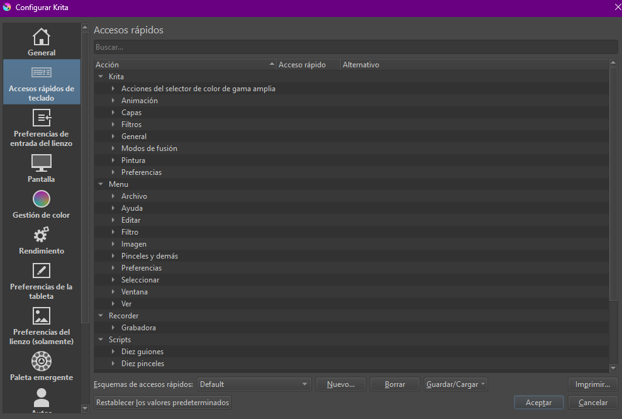Click the Krita logo in title bar

click(7, 7)
